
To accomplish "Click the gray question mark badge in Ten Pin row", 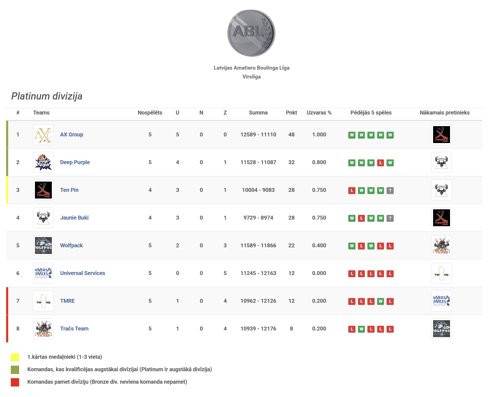I will click(390, 190).
